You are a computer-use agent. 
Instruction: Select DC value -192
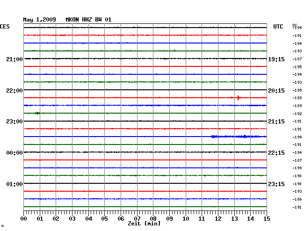coord(297,114)
